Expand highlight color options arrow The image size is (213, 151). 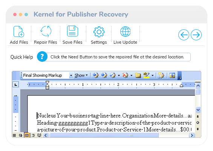(153, 75)
